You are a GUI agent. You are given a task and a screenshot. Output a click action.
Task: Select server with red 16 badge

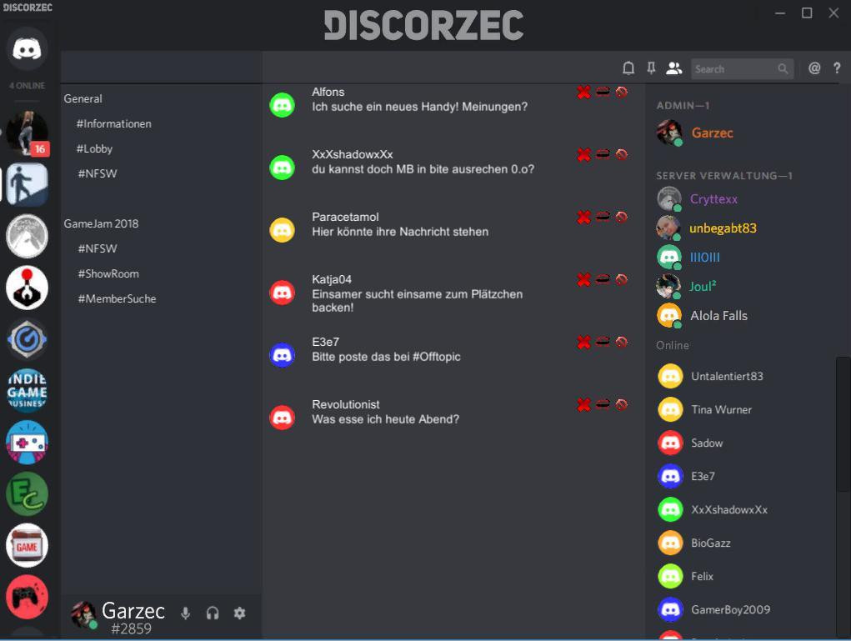coord(27,133)
